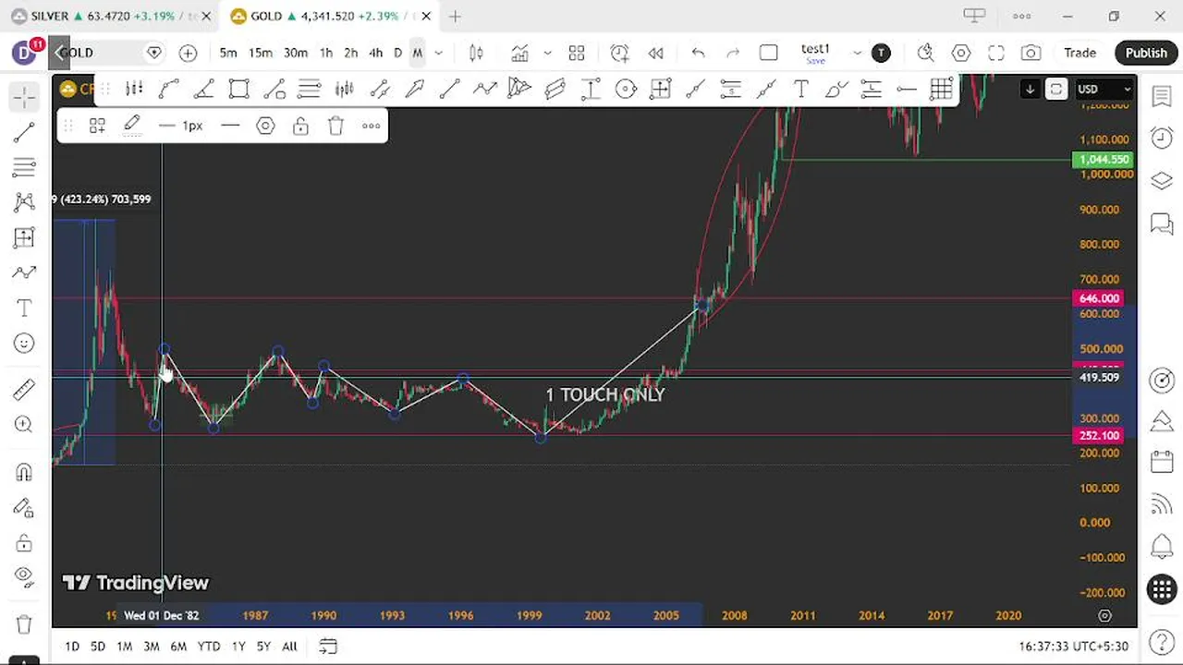Toggle lock all drawings in left sidebar
This screenshot has width=1183, height=665.
point(24,543)
